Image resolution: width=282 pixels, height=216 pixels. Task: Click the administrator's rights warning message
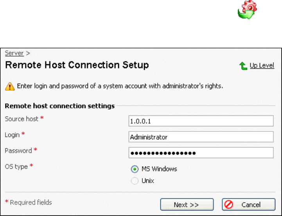pyautogui.click(x=120, y=86)
